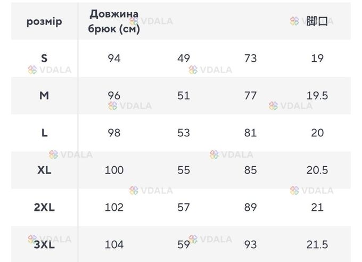Click the value 21.5 in 3XL row
The height and width of the screenshot is (262, 362).
317,244
